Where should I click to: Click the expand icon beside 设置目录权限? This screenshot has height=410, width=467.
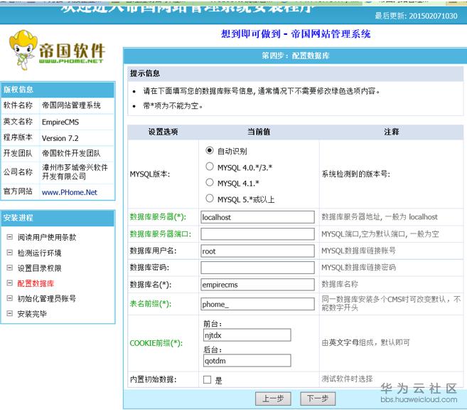point(10,268)
